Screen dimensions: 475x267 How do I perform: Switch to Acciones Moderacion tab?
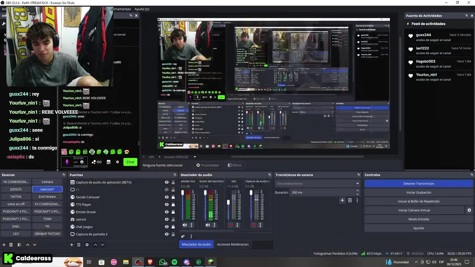click(x=233, y=244)
